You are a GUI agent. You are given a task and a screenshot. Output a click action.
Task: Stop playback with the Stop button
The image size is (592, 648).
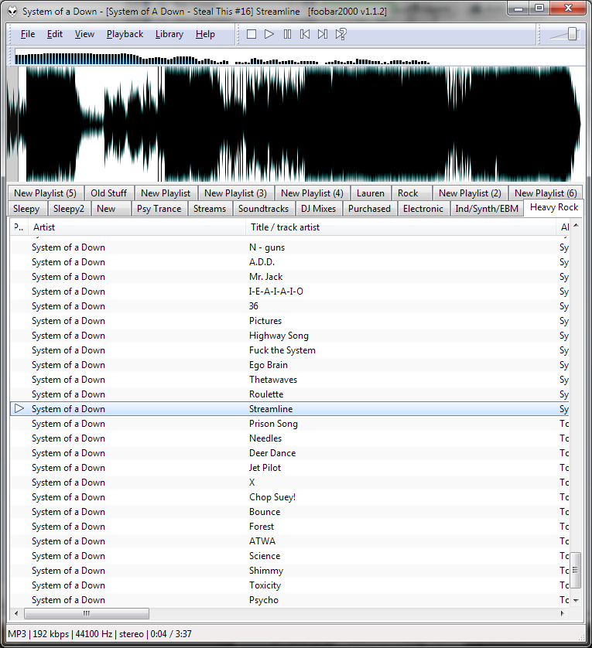[x=251, y=34]
